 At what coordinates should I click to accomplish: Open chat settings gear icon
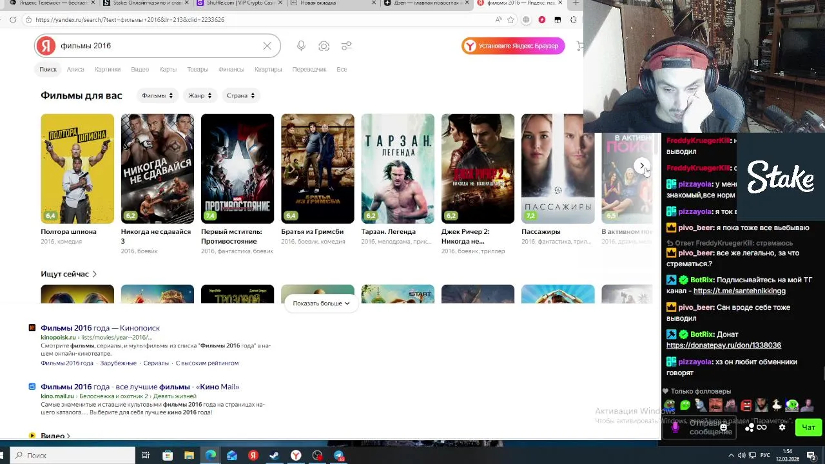(x=782, y=427)
